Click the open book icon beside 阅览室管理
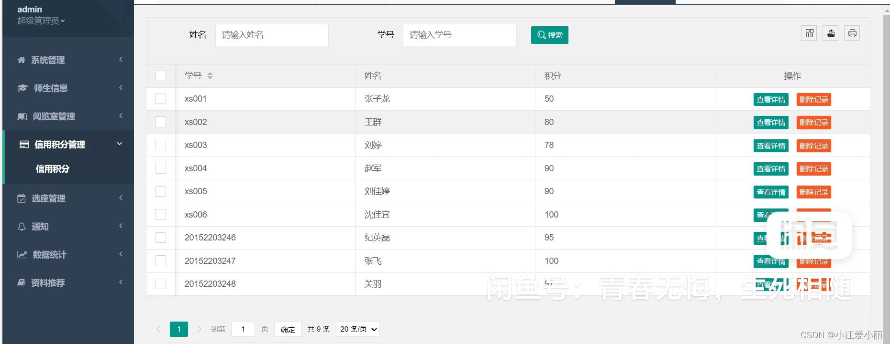 point(22,116)
